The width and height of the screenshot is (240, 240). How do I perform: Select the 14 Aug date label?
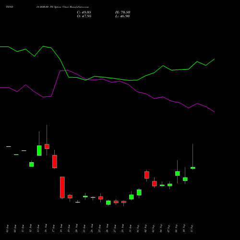46,228
